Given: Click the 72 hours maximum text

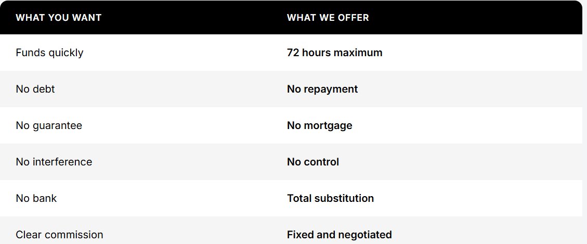Looking at the screenshot, I should pyautogui.click(x=335, y=53).
